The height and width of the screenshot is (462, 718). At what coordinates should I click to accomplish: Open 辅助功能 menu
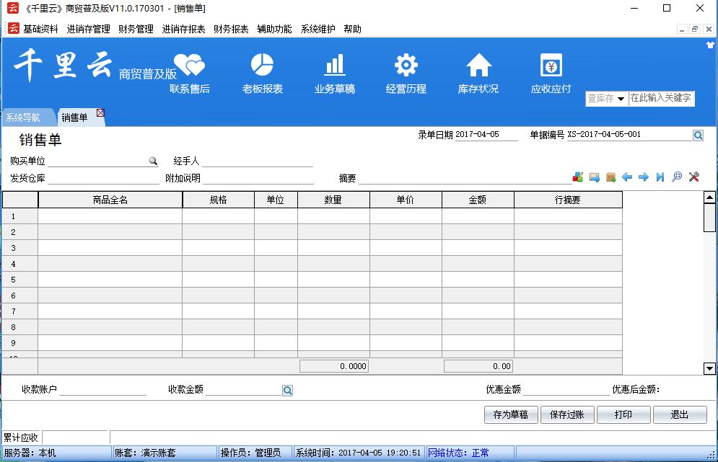pos(275,30)
